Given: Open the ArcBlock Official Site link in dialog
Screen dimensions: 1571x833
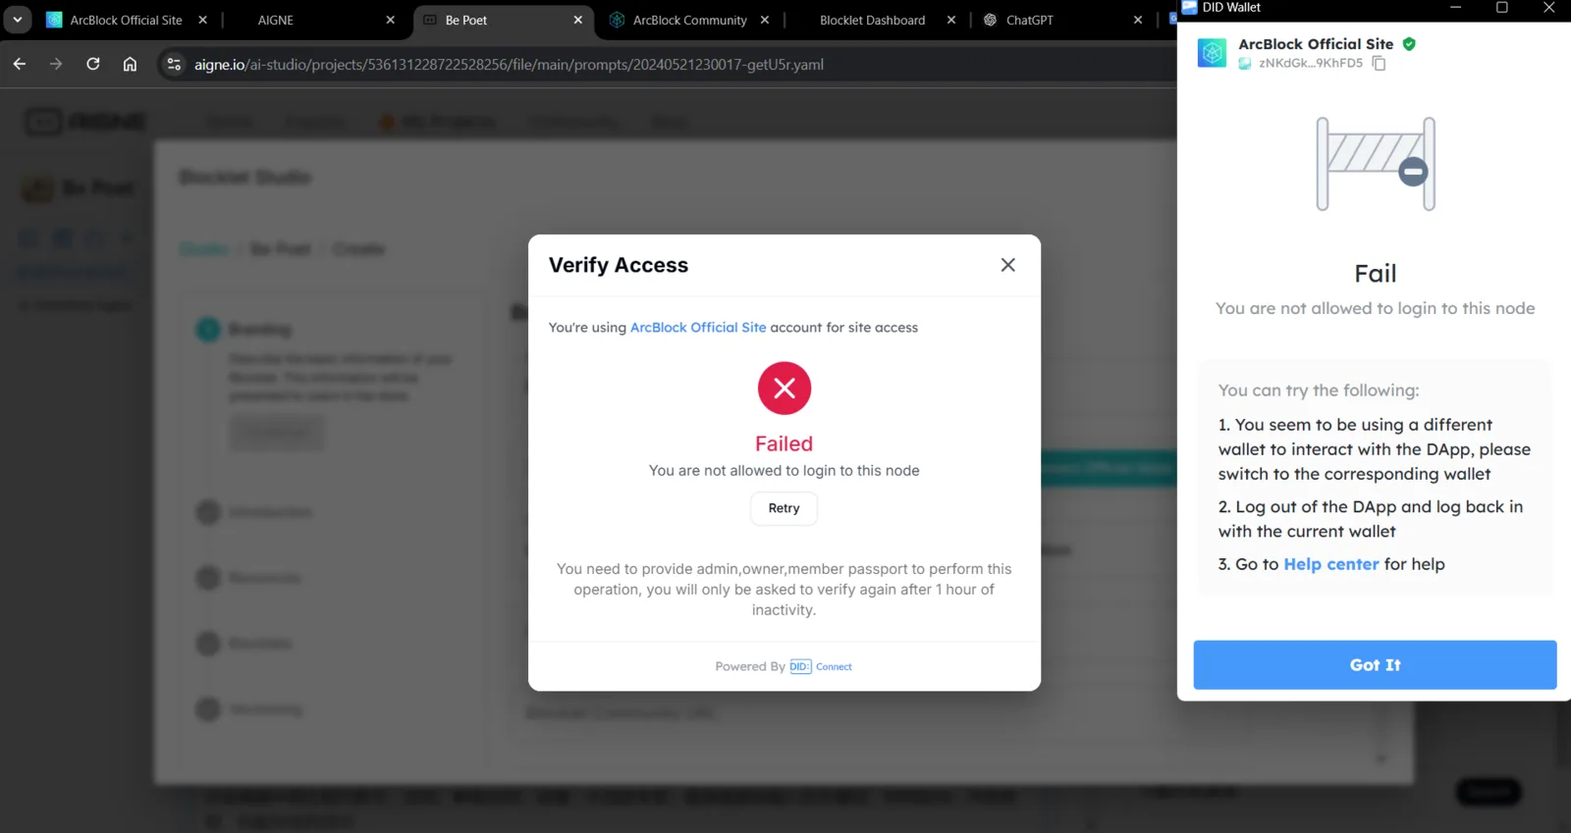Looking at the screenshot, I should 698,328.
